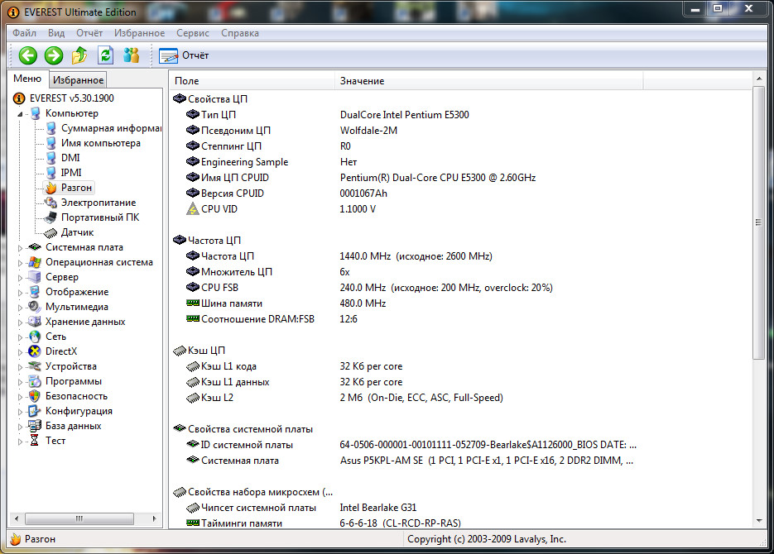Expand the Сервер tree node
Screen dimensions: 774x554
click(x=20, y=278)
